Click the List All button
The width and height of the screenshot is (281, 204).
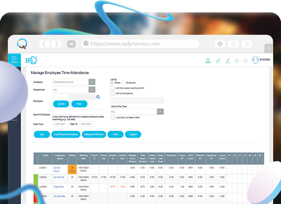pyautogui.click(x=61, y=104)
